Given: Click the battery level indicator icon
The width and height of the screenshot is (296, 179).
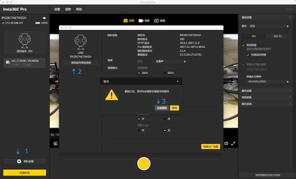Looking at the screenshot, I should [x=38, y=23].
